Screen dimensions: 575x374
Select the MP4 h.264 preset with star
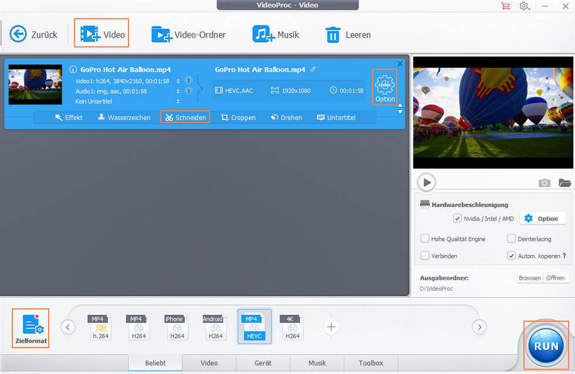point(100,327)
